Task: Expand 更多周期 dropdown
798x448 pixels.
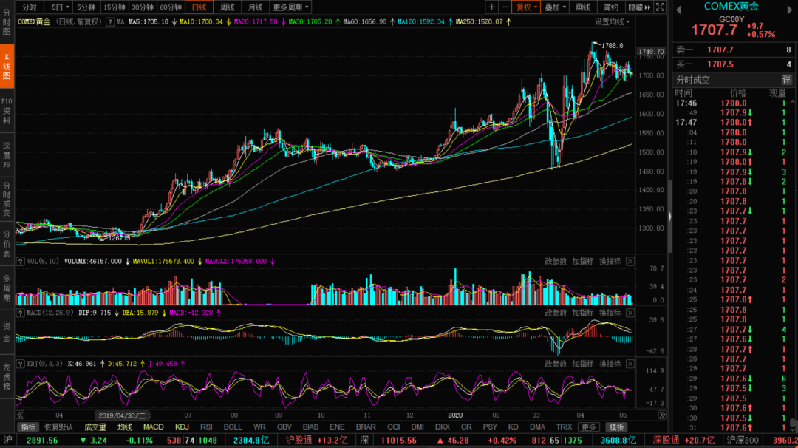Action: 290,7
